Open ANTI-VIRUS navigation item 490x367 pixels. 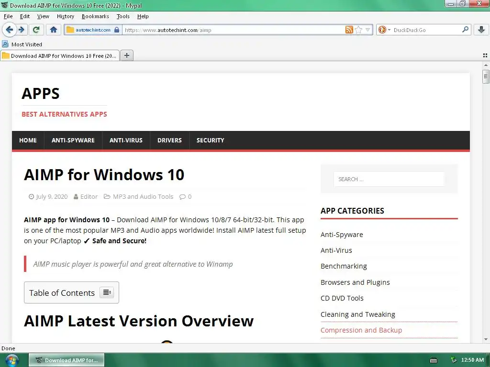(126, 140)
